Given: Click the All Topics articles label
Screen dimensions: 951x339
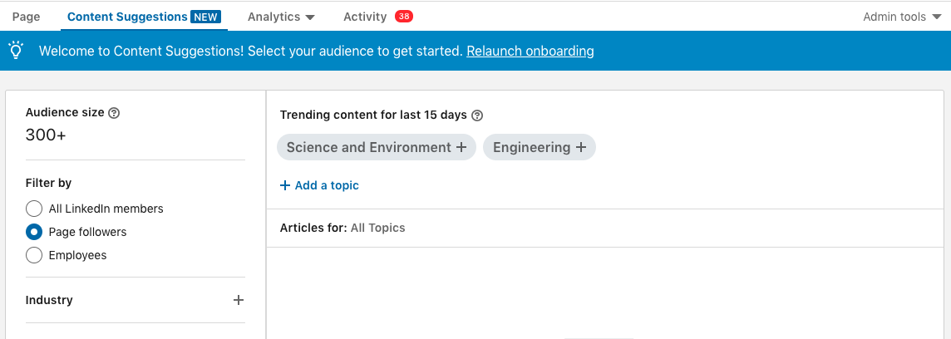Looking at the screenshot, I should point(378,228).
